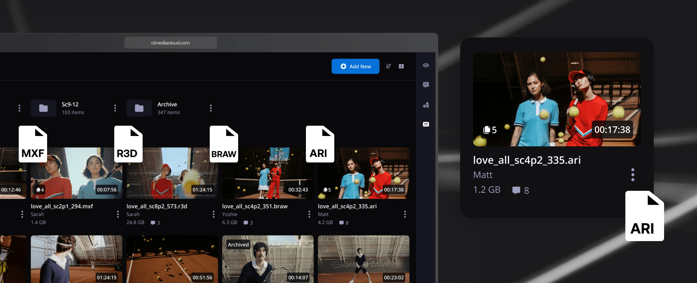Screen dimensions: 697x283
Task: Toggle the eye visibility panel icon
Action: tap(426, 65)
